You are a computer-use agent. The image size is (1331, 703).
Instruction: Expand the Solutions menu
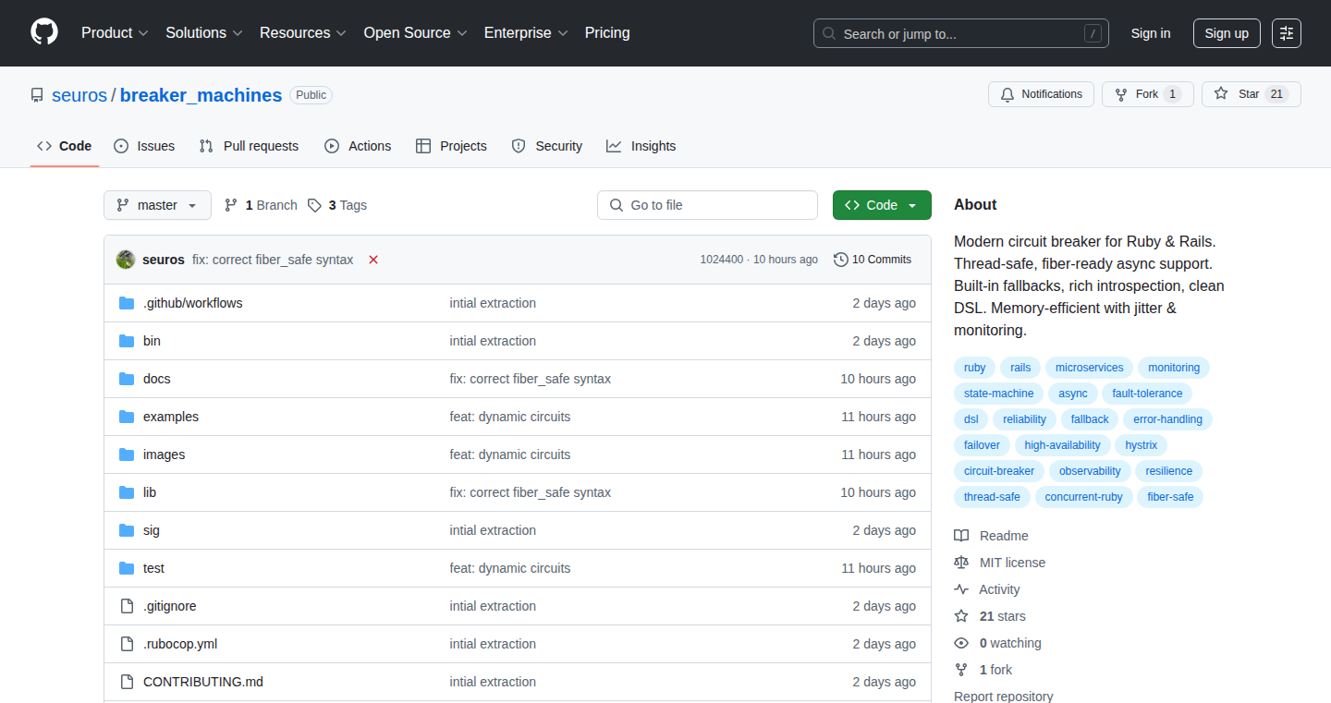point(204,33)
